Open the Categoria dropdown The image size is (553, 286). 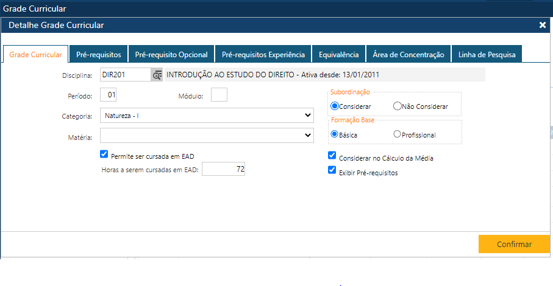click(206, 115)
